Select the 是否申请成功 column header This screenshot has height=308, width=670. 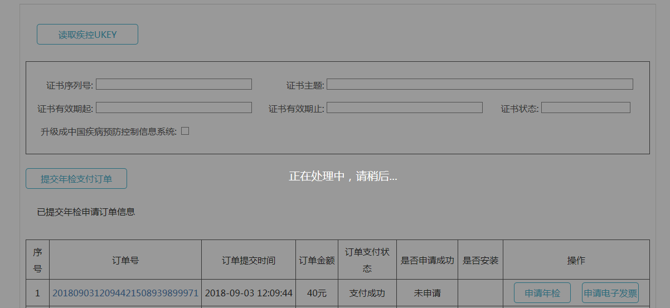point(427,260)
